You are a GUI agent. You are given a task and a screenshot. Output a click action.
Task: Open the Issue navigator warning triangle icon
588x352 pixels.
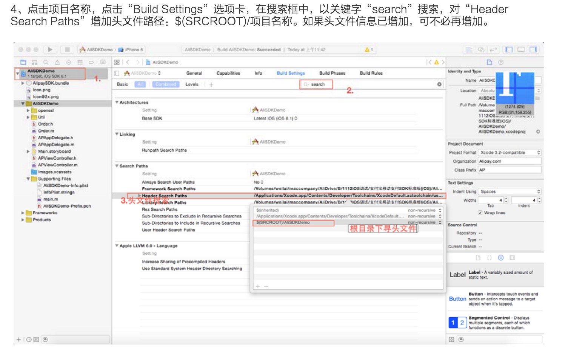[x=57, y=62]
